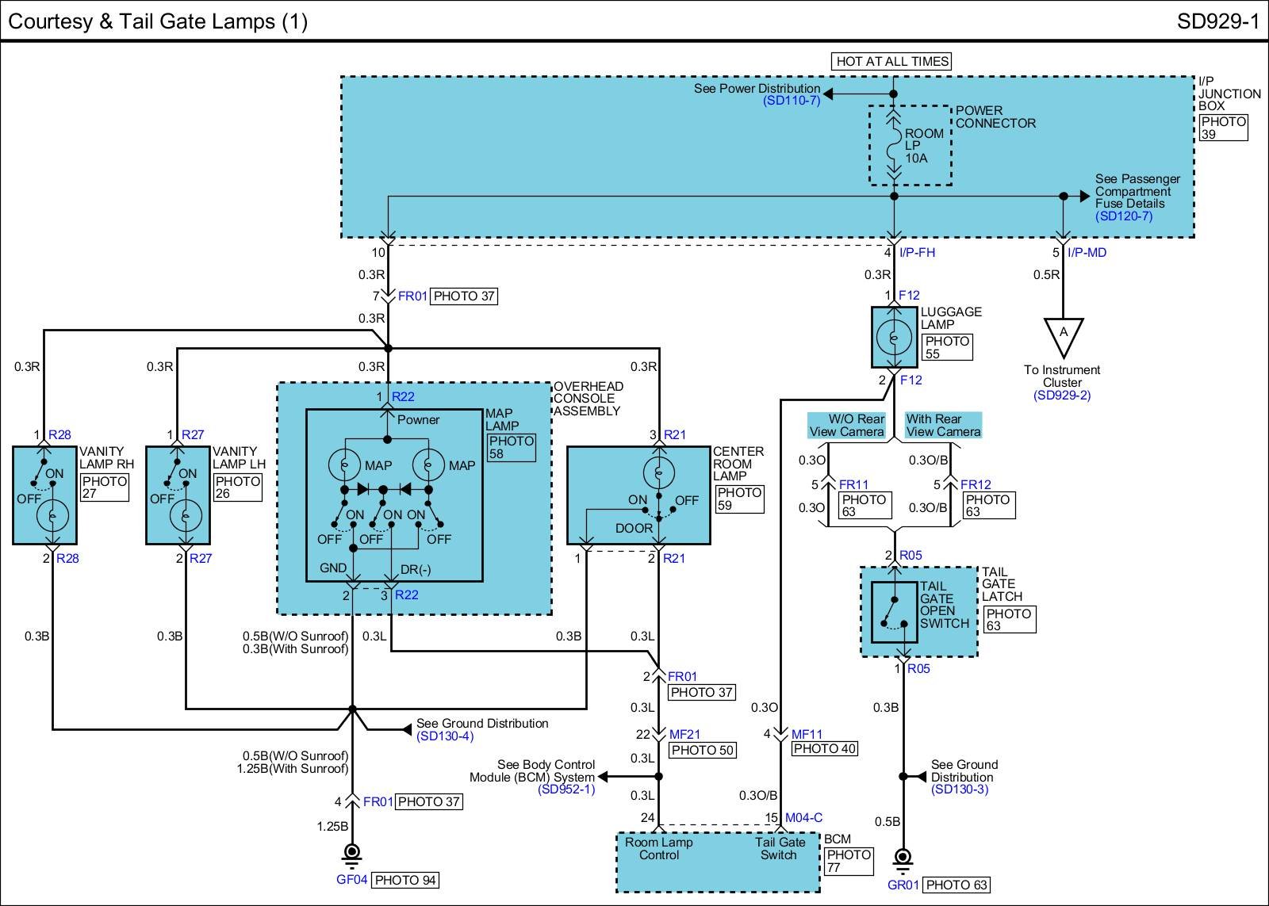
Task: Open the SD110-7 power distribution link
Action: (x=792, y=101)
